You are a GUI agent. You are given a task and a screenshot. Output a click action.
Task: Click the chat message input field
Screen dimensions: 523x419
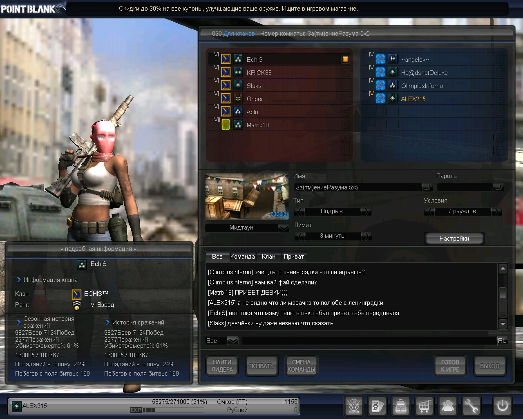click(368, 340)
